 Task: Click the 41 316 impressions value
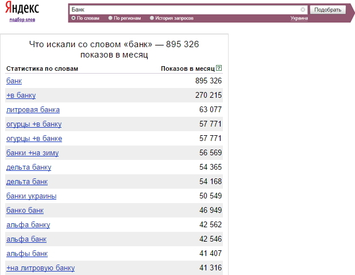[211, 268]
